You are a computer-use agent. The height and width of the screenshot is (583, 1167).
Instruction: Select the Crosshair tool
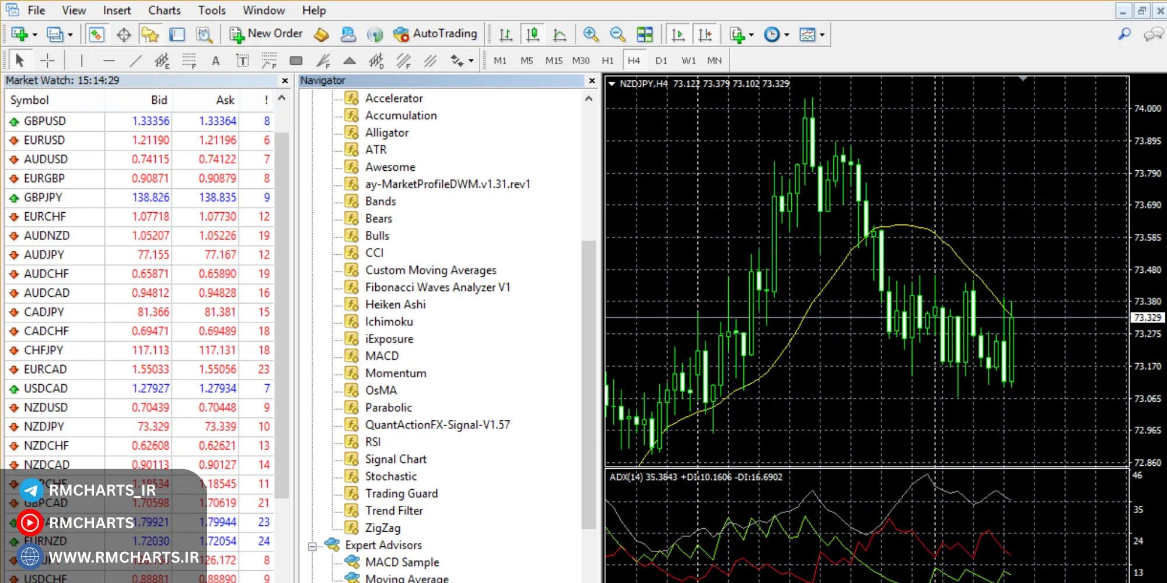47,60
